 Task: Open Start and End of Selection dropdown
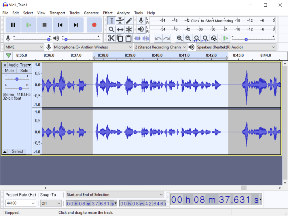(115, 195)
